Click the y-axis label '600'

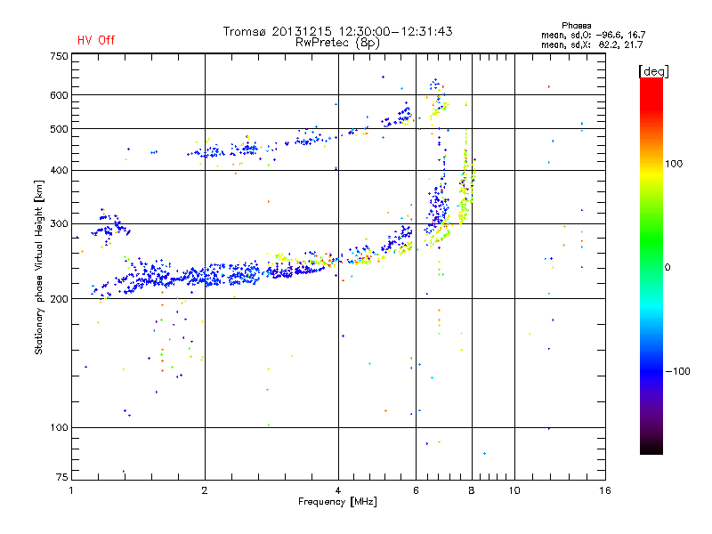pyautogui.click(x=59, y=95)
